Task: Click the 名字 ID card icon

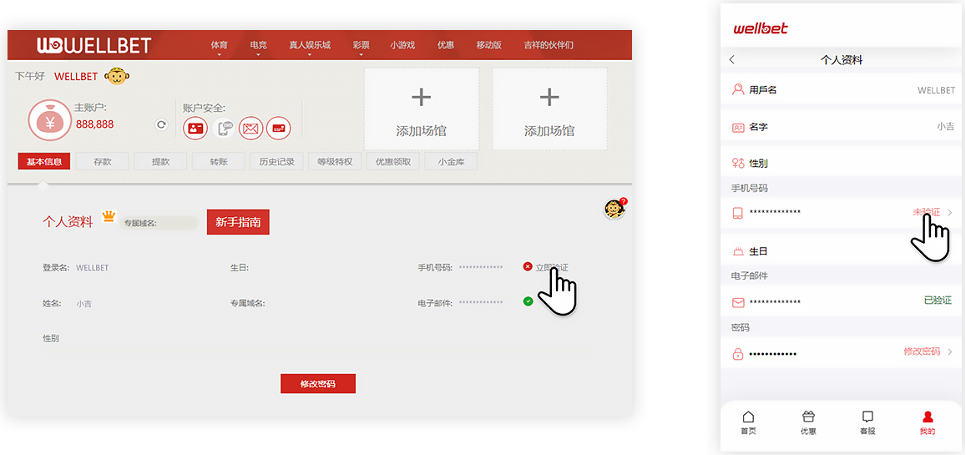Action: [737, 128]
